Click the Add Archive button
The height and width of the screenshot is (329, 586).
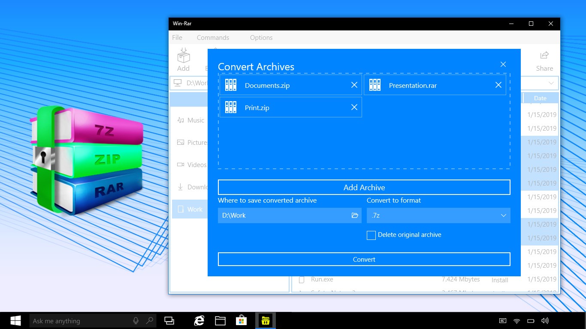pos(364,187)
